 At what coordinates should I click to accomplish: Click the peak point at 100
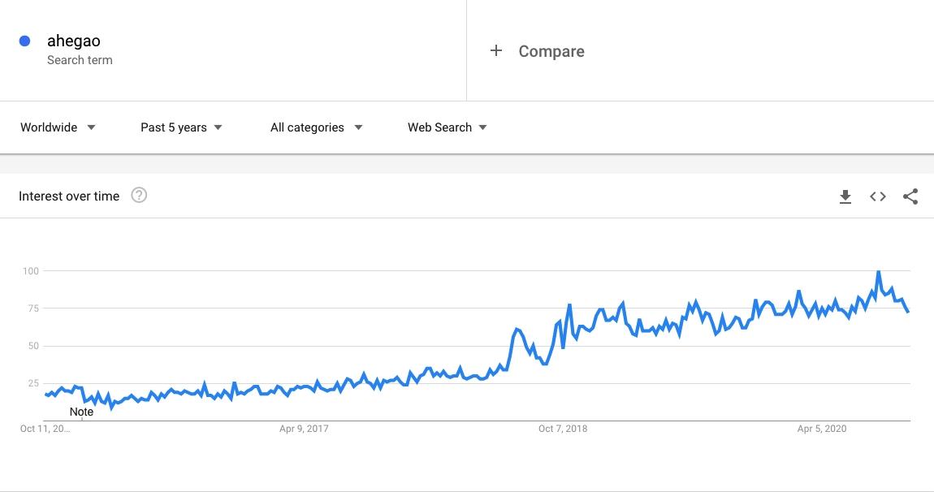point(878,272)
